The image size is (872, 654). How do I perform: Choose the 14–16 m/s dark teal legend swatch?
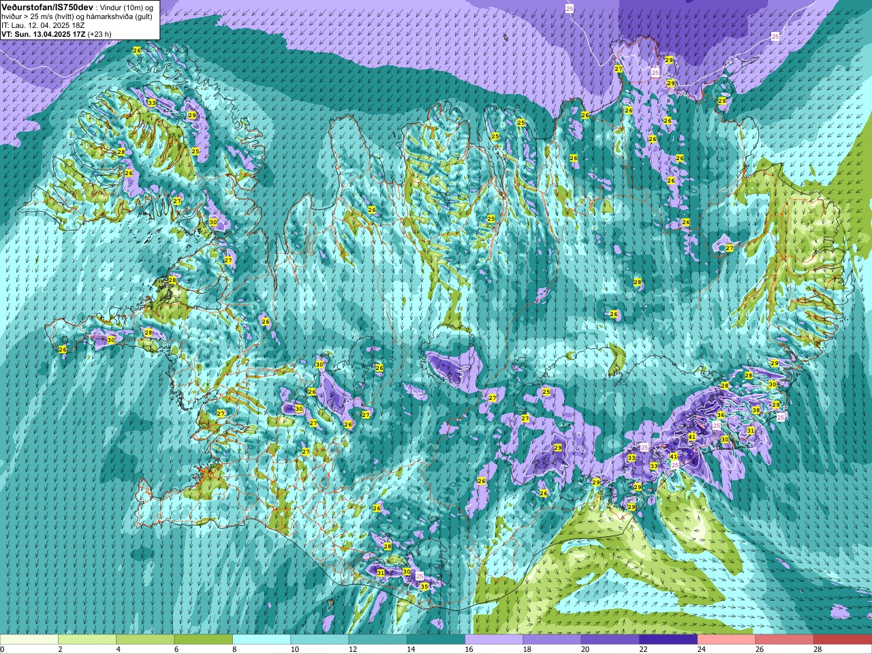(x=436, y=640)
